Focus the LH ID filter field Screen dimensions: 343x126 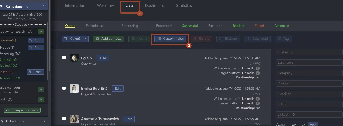(309, 104)
